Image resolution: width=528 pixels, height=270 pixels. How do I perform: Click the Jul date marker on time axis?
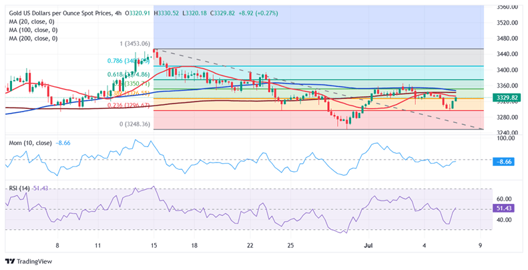pyautogui.click(x=368, y=245)
